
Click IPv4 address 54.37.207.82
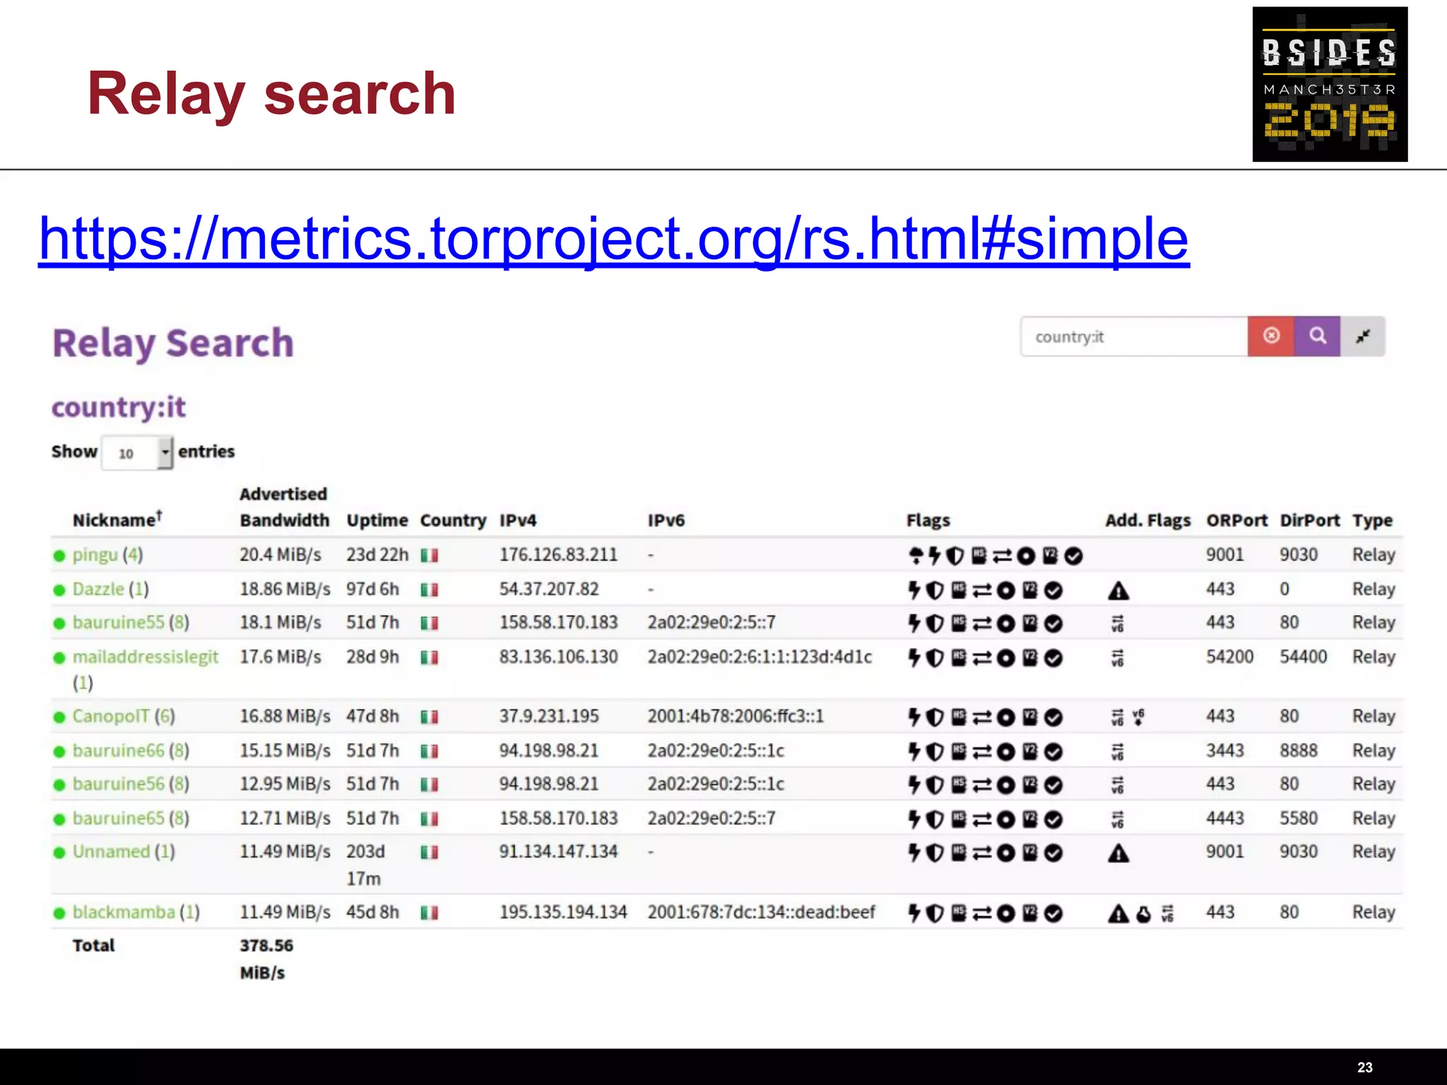(x=549, y=588)
